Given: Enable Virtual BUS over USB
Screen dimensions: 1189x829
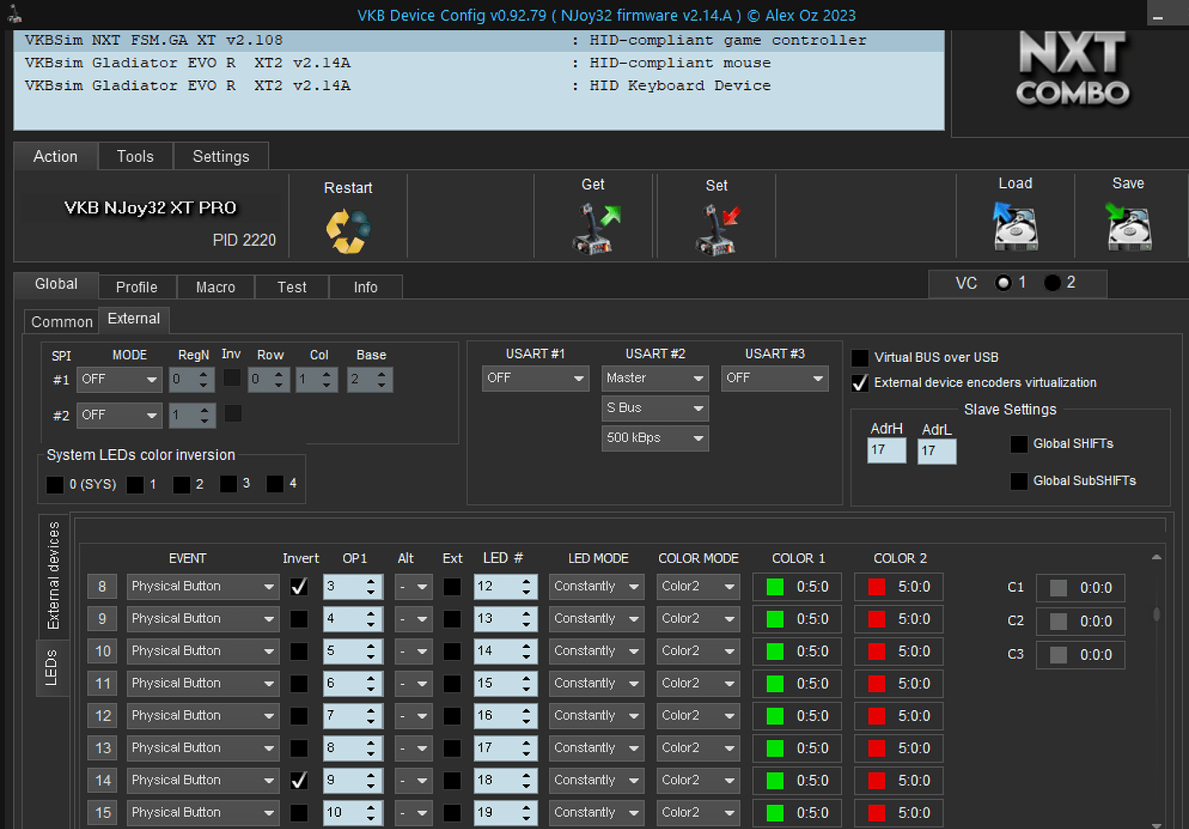Looking at the screenshot, I should pos(859,357).
